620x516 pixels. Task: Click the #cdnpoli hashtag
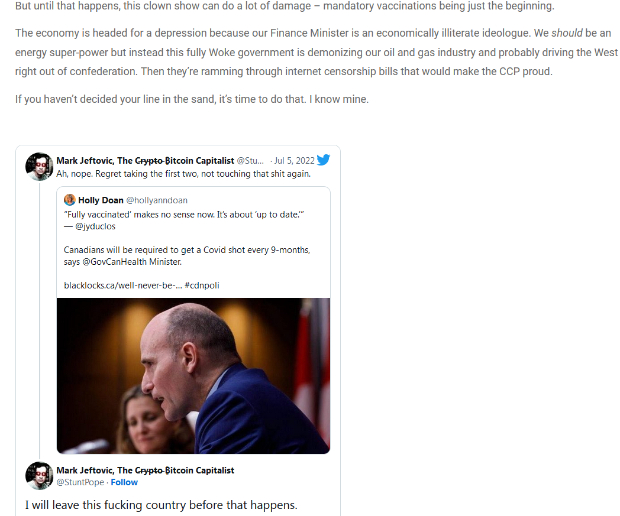202,285
